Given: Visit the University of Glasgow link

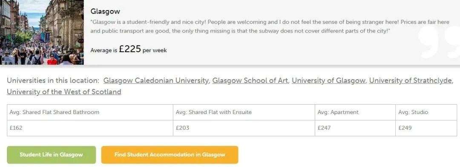Looking at the screenshot, I should (x=328, y=81).
